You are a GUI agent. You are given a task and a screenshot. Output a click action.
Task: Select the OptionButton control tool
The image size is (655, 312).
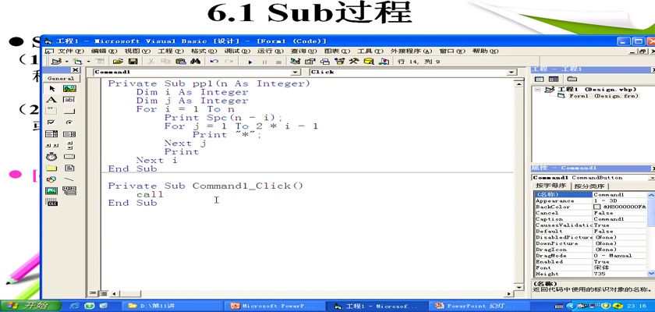(69, 122)
